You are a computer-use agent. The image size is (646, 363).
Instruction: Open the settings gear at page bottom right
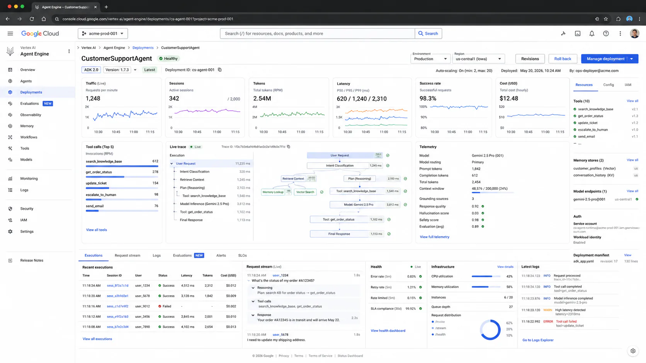click(x=633, y=351)
